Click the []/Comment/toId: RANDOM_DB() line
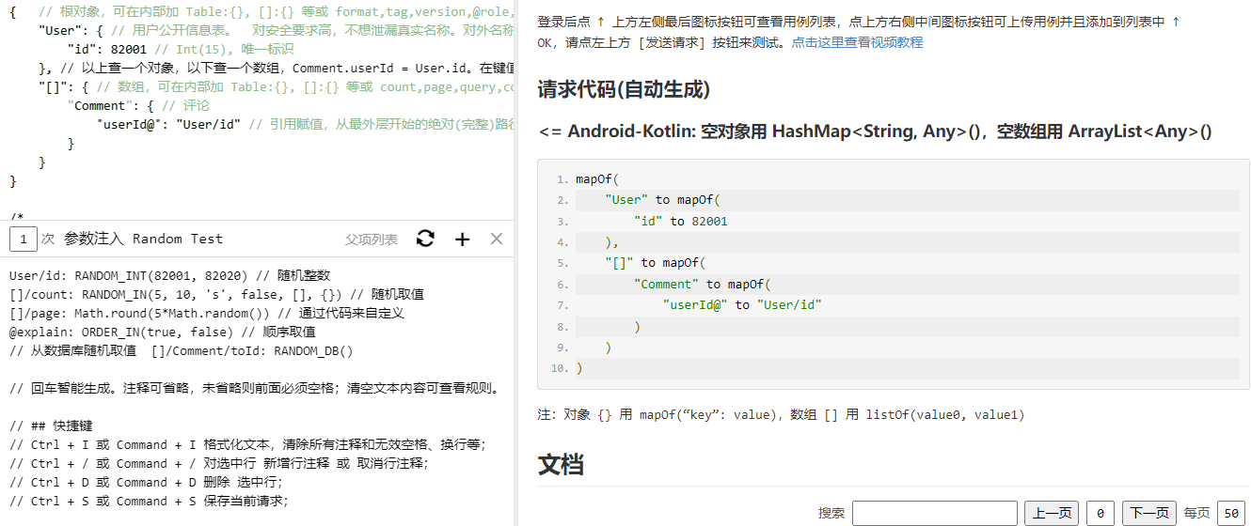The width and height of the screenshot is (1251, 526). point(181,350)
